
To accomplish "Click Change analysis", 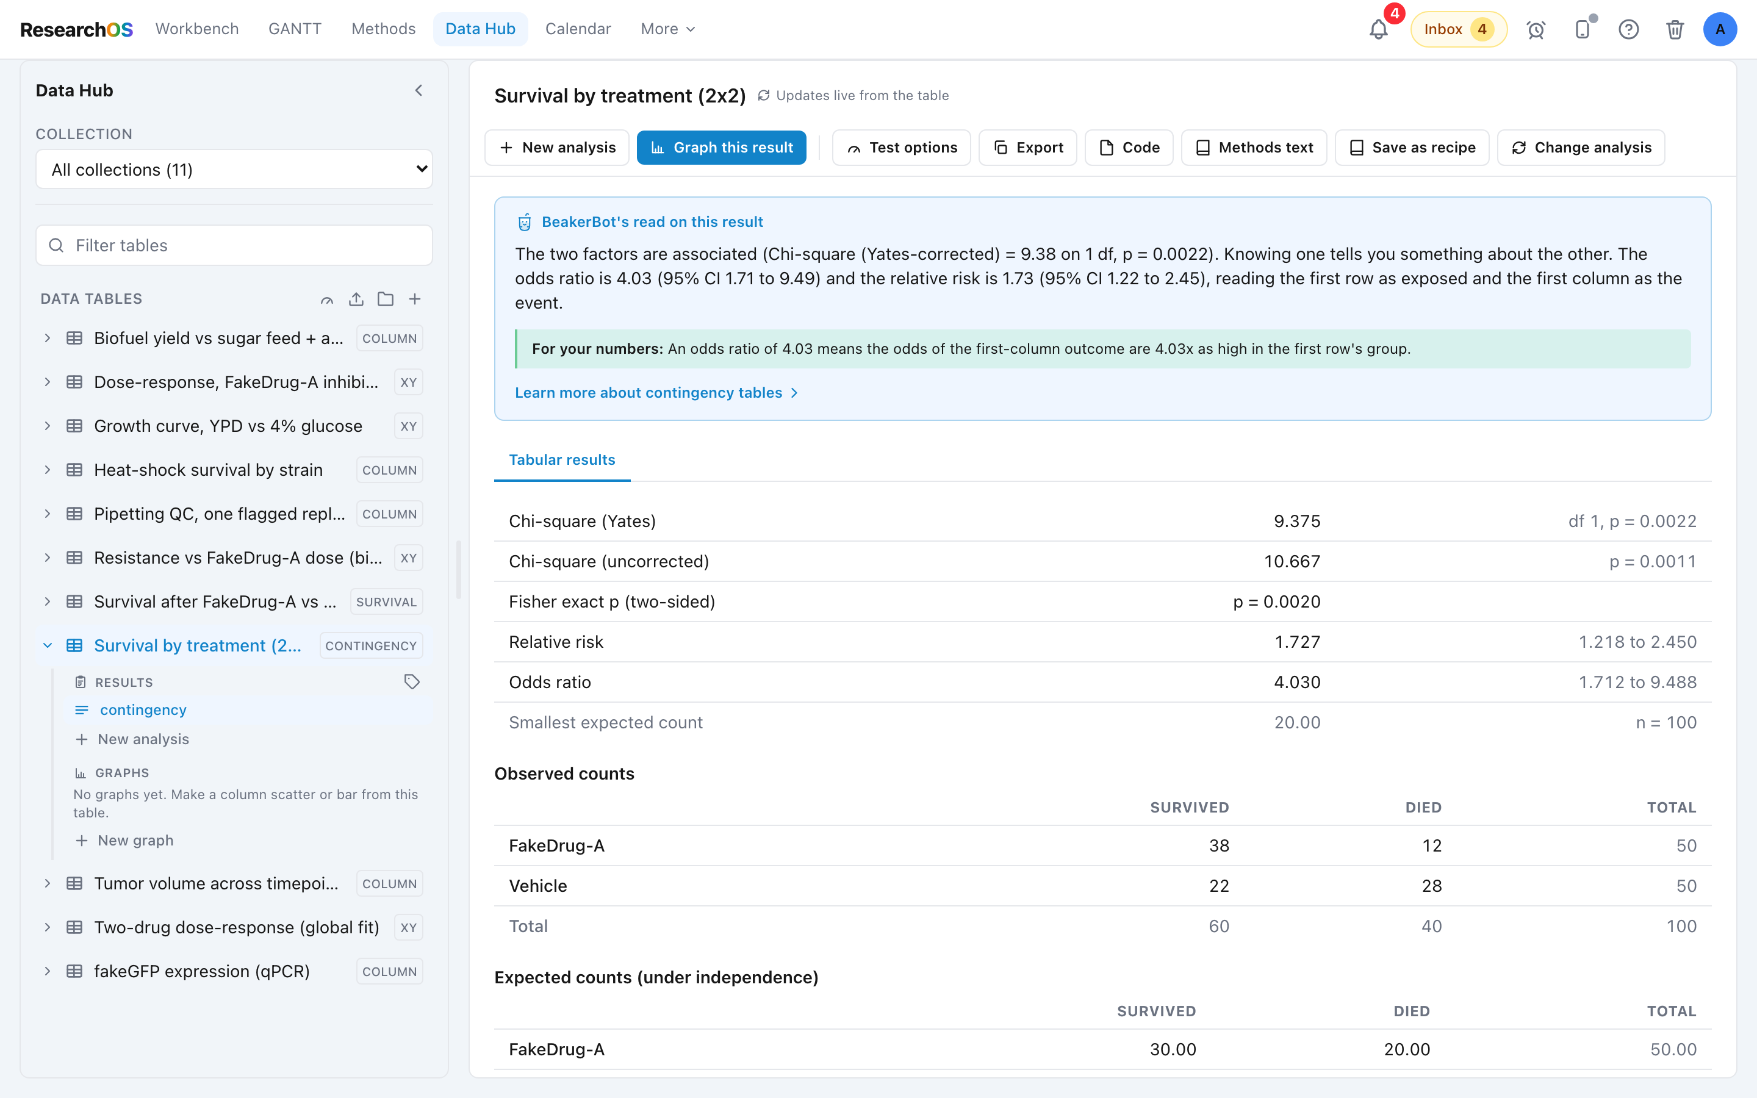I will 1581,148.
